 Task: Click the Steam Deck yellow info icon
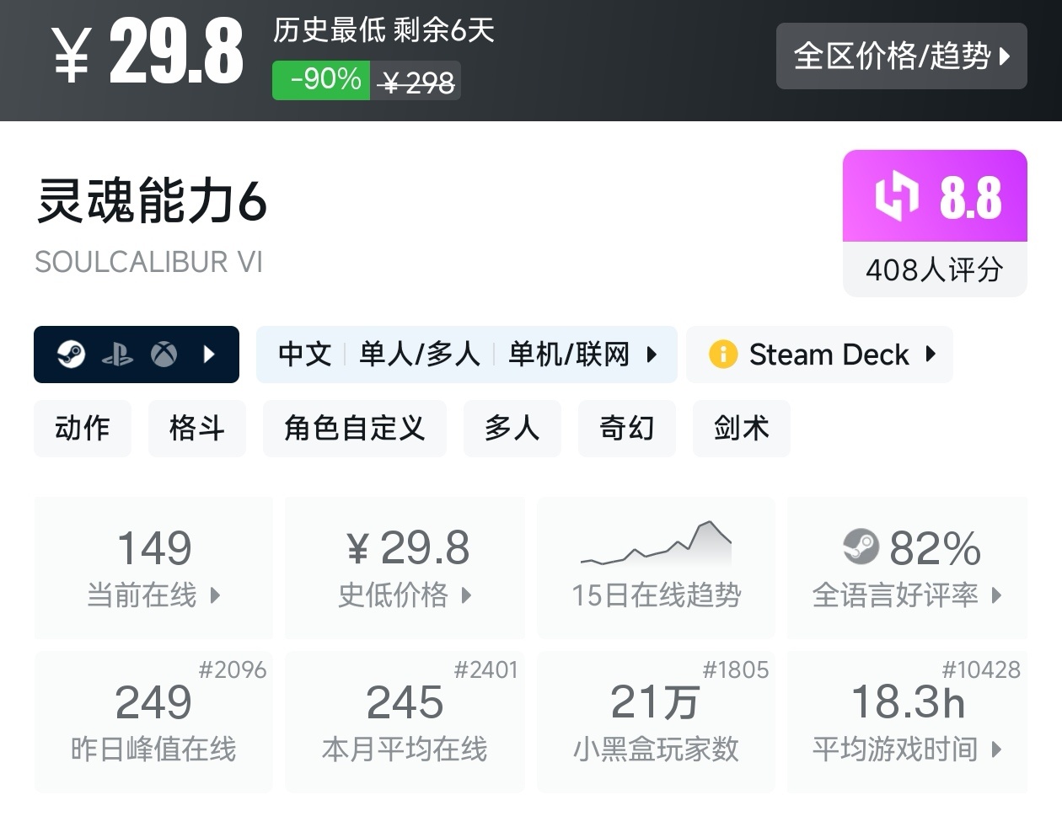coord(723,355)
